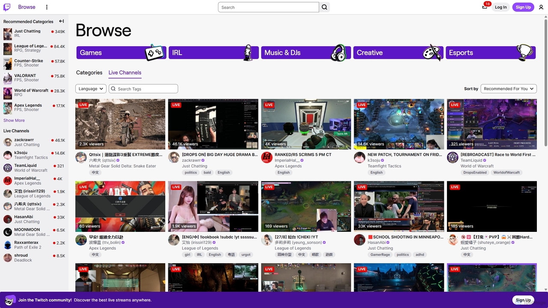
Task: Click the Twitch logo home icon
Action: pos(7,7)
